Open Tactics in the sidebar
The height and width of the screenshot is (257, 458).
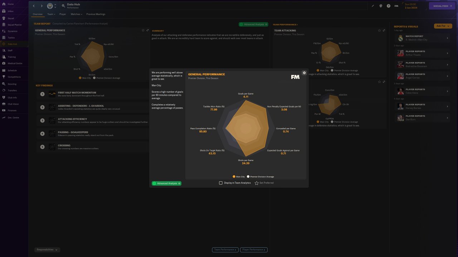(x=11, y=37)
